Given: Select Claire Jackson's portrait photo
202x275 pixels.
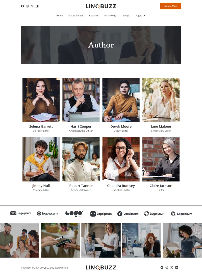Looking at the screenshot, I should 161,159.
